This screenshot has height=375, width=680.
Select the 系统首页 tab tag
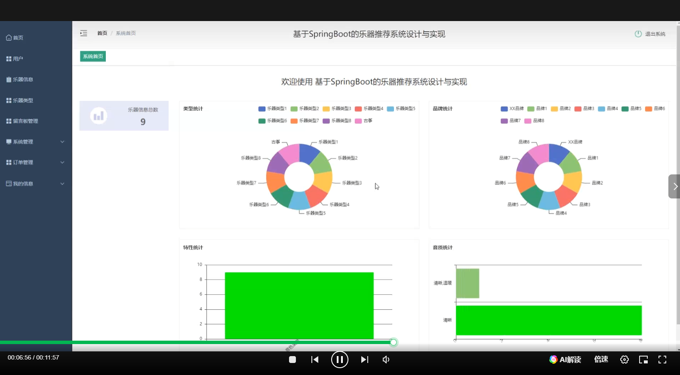93,56
